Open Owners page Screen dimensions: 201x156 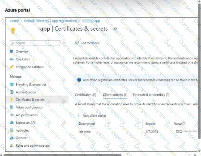point(21,138)
